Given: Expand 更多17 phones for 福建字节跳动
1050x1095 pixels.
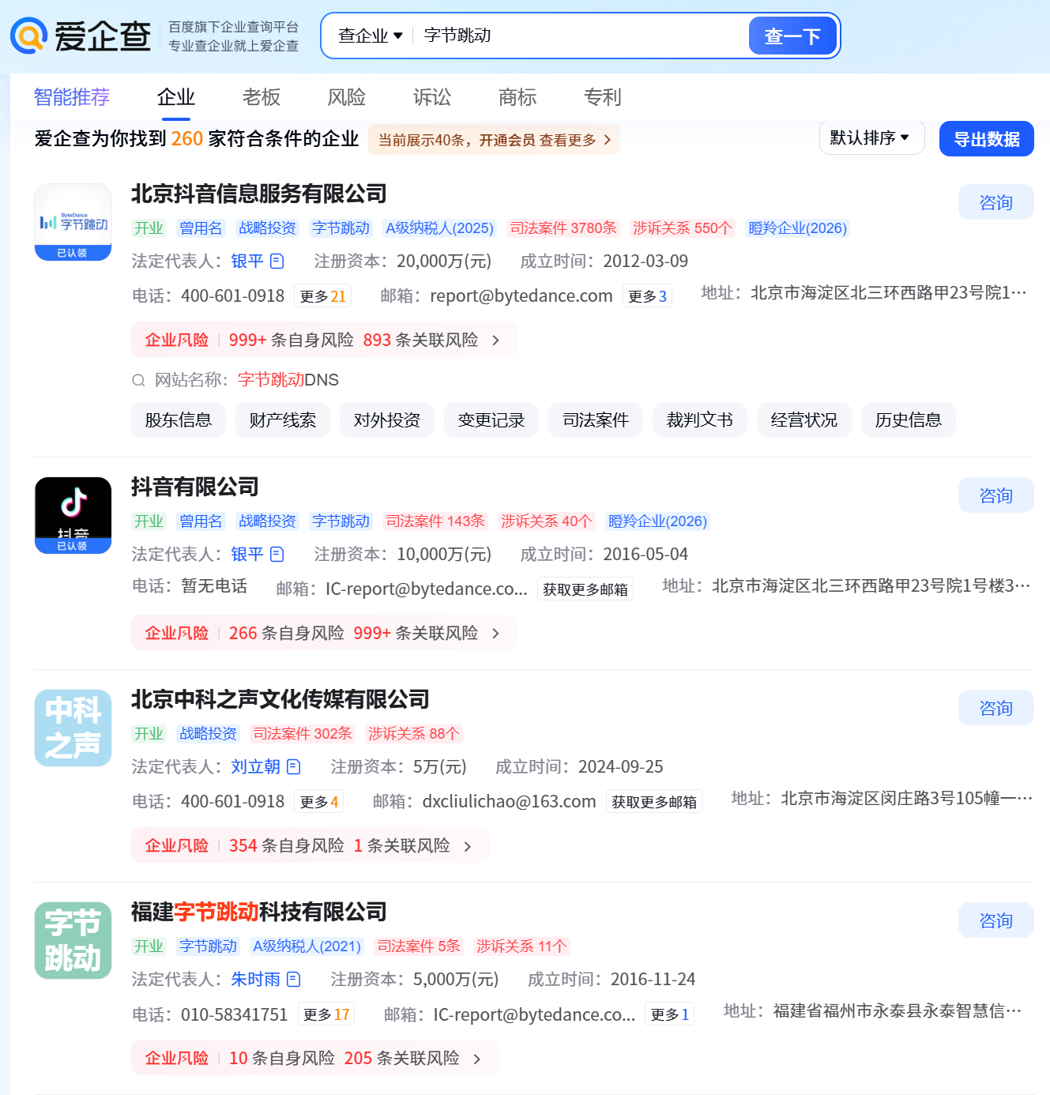Looking at the screenshot, I should pyautogui.click(x=326, y=1014).
